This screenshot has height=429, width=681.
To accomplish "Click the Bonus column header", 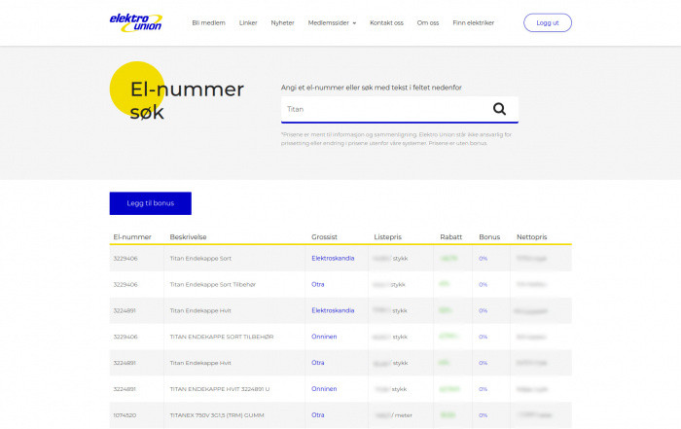I will pos(489,237).
